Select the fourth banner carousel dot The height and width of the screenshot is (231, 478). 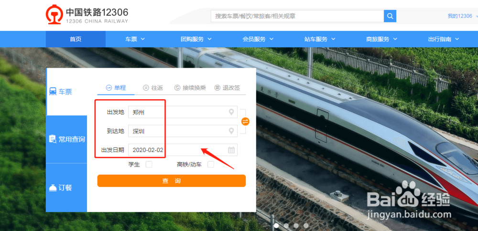point(306,226)
